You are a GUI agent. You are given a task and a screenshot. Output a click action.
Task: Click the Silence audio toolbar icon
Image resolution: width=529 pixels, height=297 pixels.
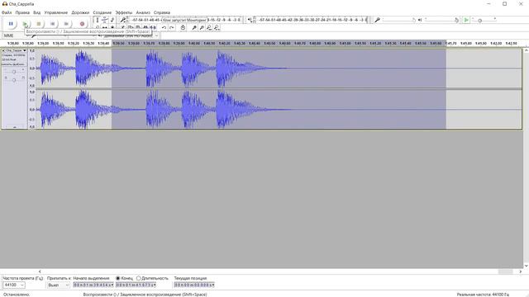[x=153, y=27]
